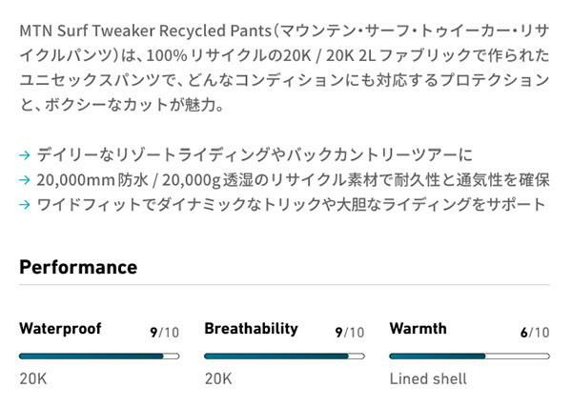
Task: Click the Breathability rating bar
Action: (x=284, y=356)
